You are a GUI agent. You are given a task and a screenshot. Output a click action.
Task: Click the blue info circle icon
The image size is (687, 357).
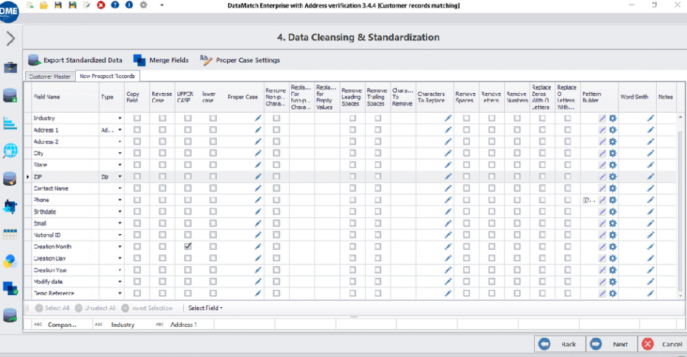[x=129, y=5]
